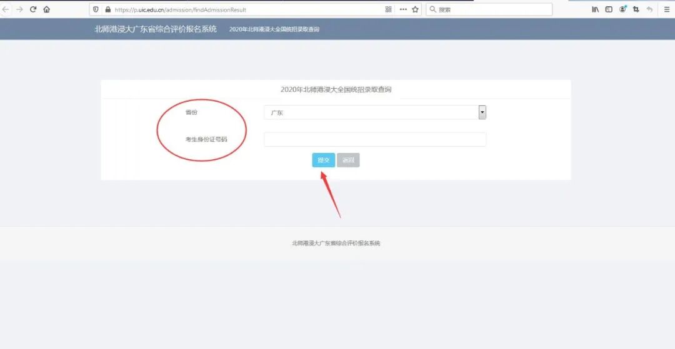675x349 pixels.
Task: Go forward to the next page
Action: [x=19, y=9]
